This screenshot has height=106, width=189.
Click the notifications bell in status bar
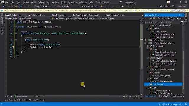(x=186, y=104)
